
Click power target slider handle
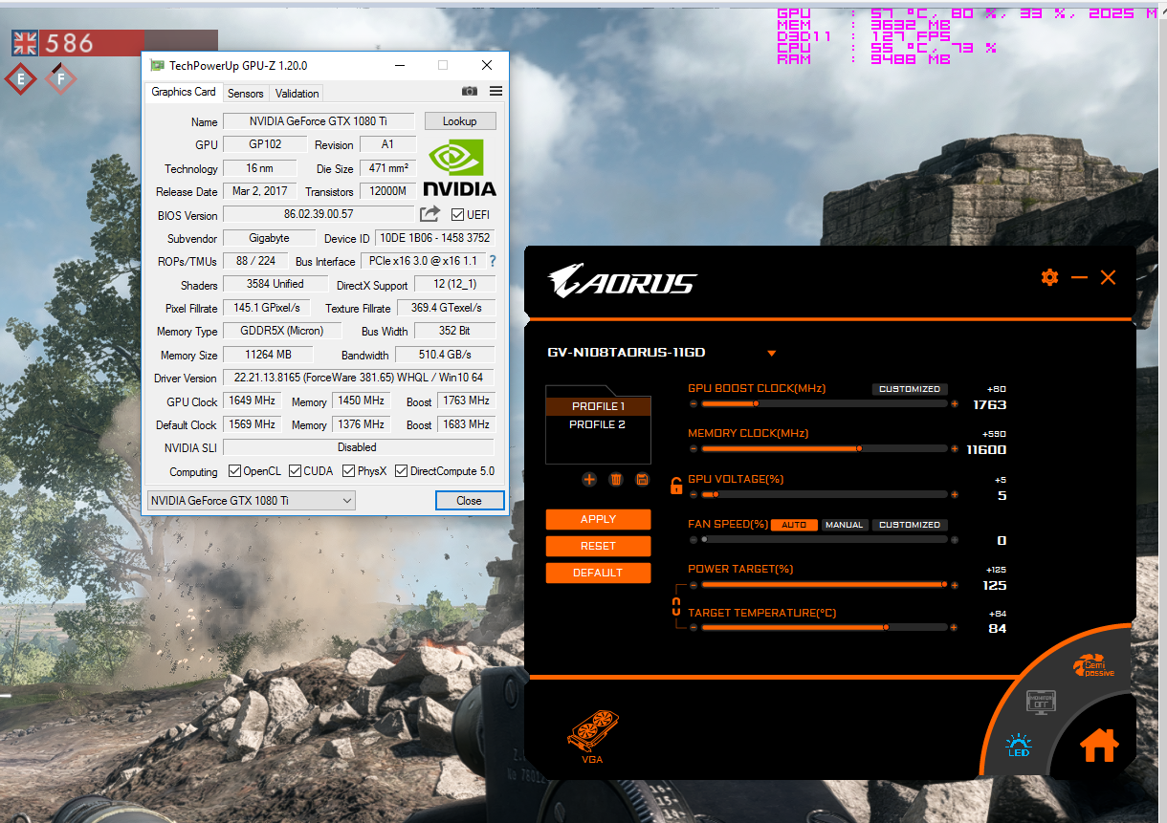click(x=943, y=584)
